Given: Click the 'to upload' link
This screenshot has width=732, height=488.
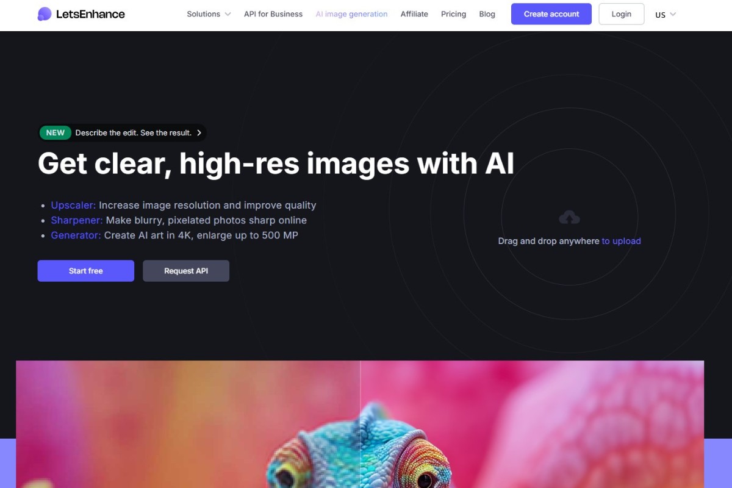Looking at the screenshot, I should click(x=621, y=241).
